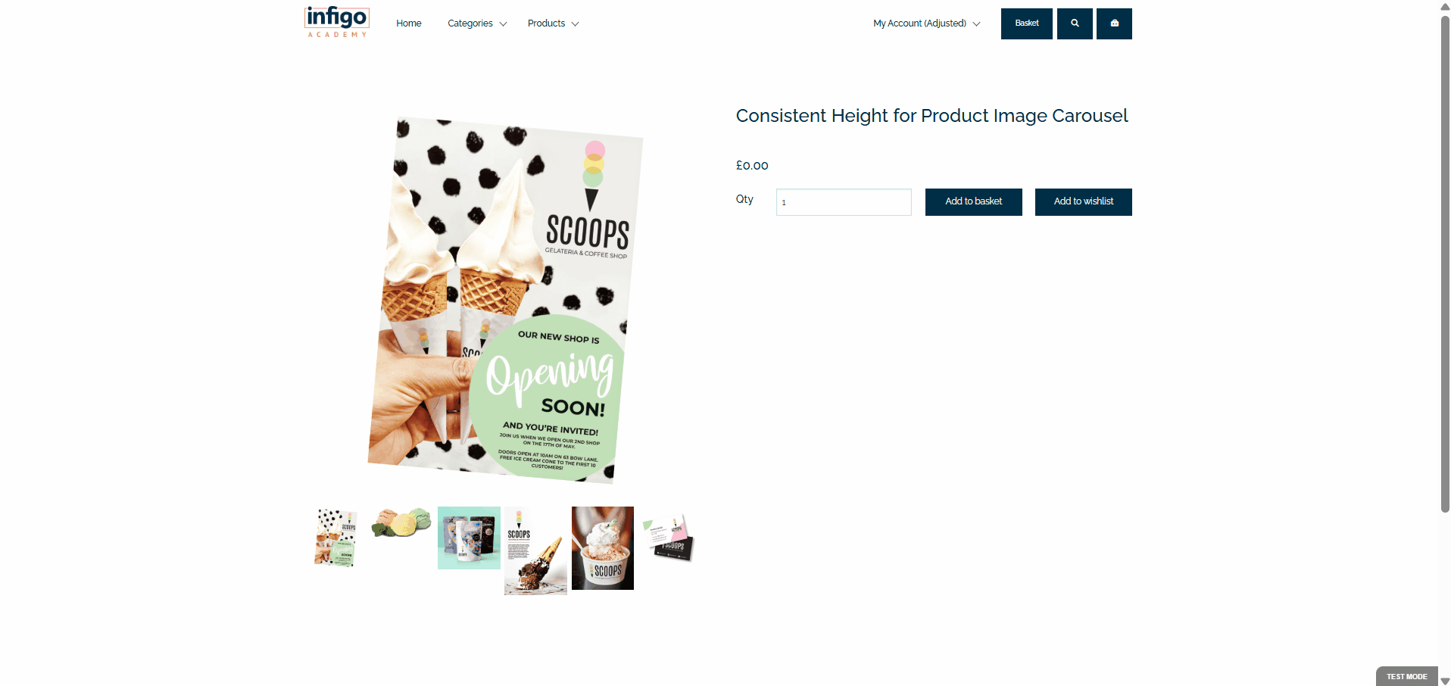Click the Basket button in header
The height and width of the screenshot is (686, 1451).
(x=1027, y=23)
